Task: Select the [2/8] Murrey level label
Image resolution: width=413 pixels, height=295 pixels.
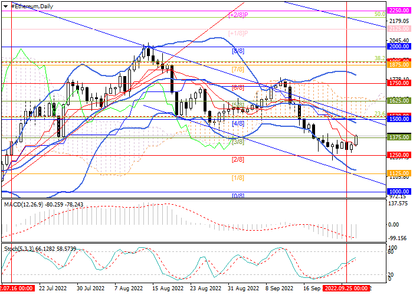Action: 238,160
